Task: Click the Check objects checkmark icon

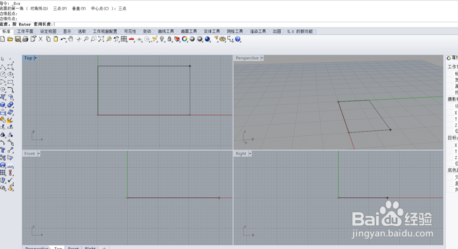Action: (x=11, y=180)
